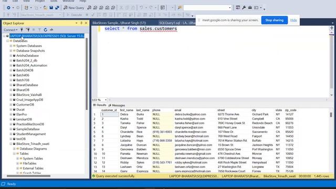The image size is (336, 189).
Task: Select the StudentManagement database
Action: [31, 134]
